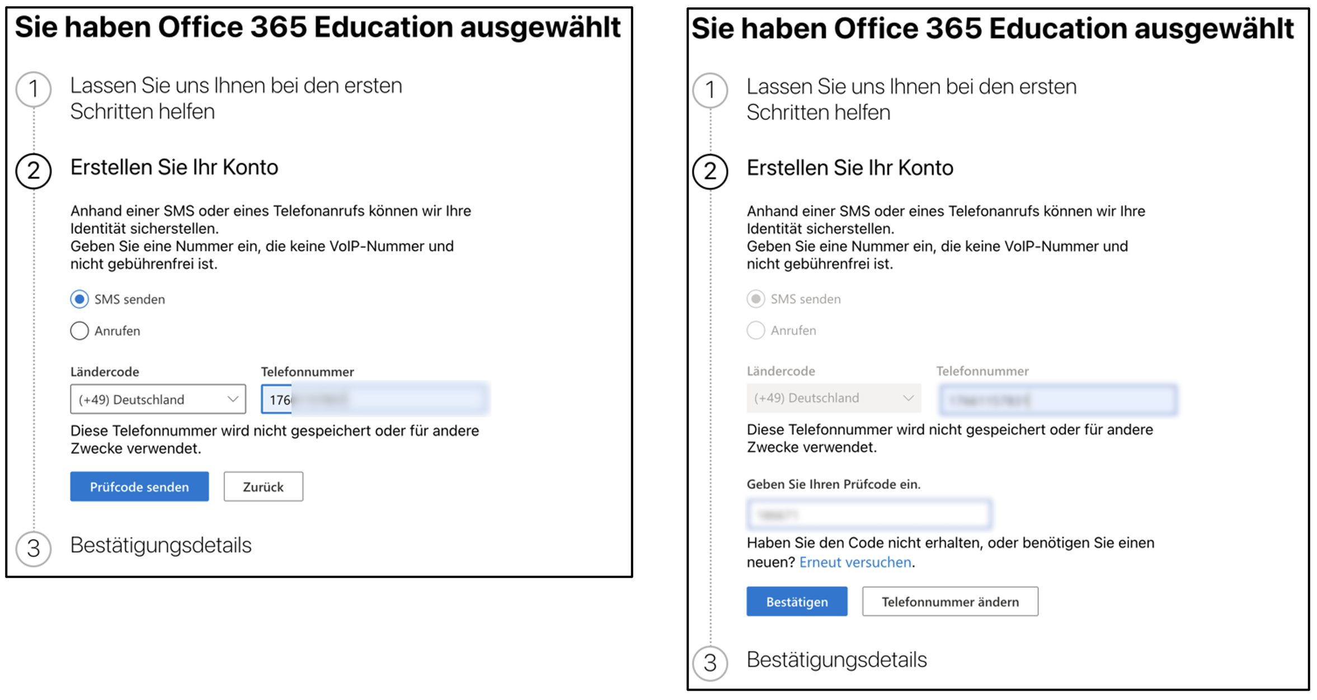Open 'Lassen Sie uns Ihnen' step in left panel
The width and height of the screenshot is (1317, 700).
point(236,98)
